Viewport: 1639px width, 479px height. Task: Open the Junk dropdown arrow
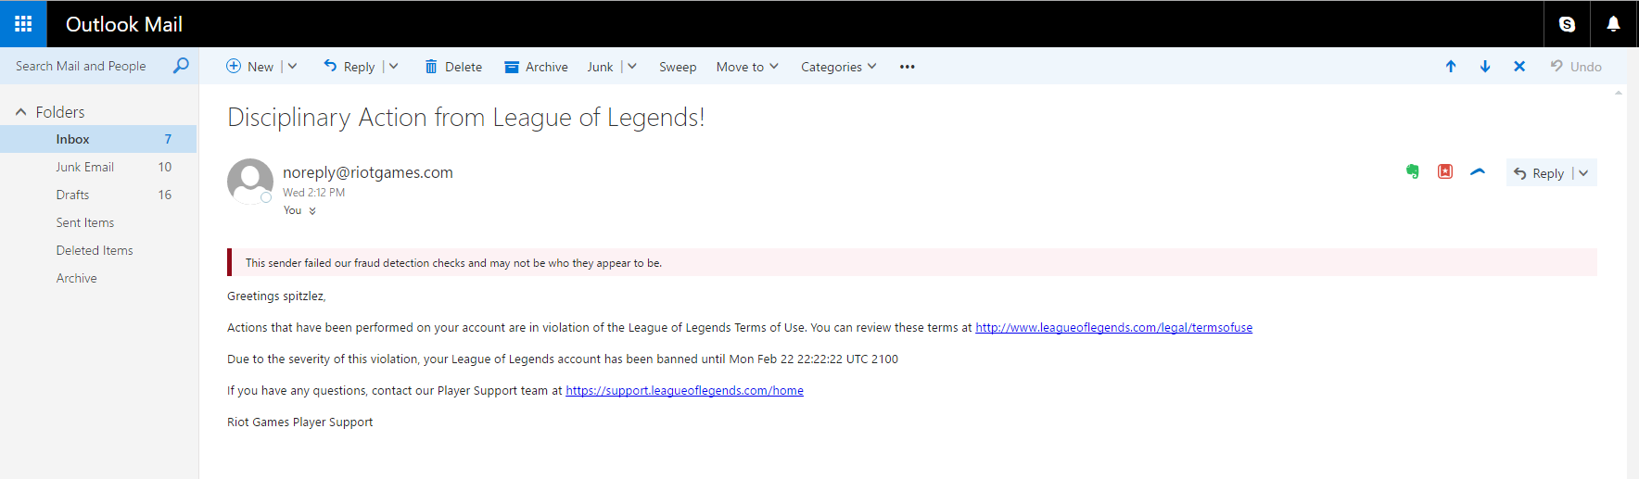pyautogui.click(x=631, y=67)
